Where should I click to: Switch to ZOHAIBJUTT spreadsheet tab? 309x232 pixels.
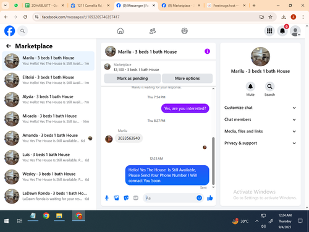[x=44, y=6]
